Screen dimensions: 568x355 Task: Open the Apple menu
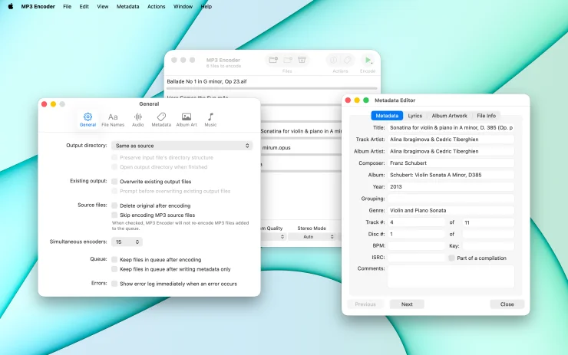click(x=11, y=6)
